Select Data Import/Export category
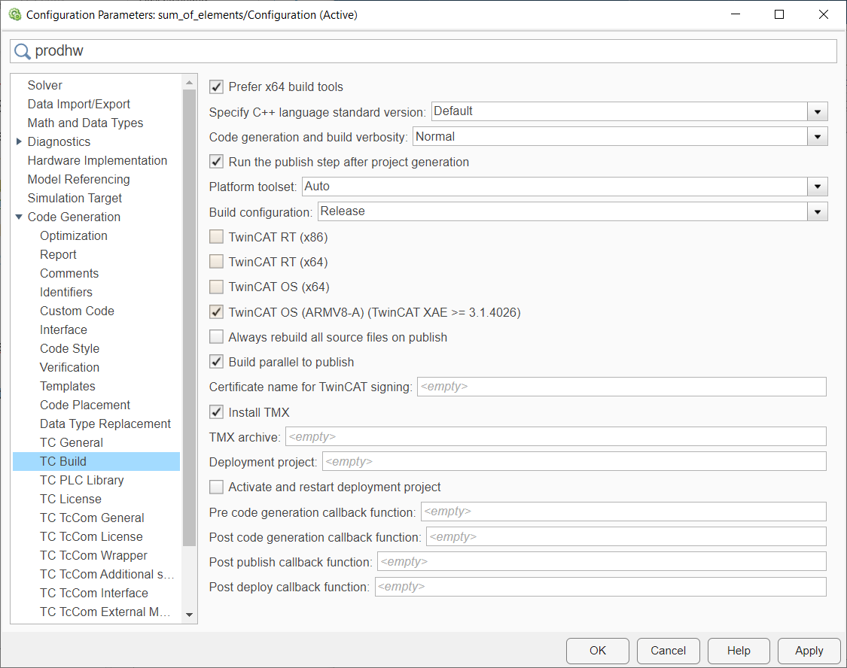The image size is (847, 668). [79, 104]
